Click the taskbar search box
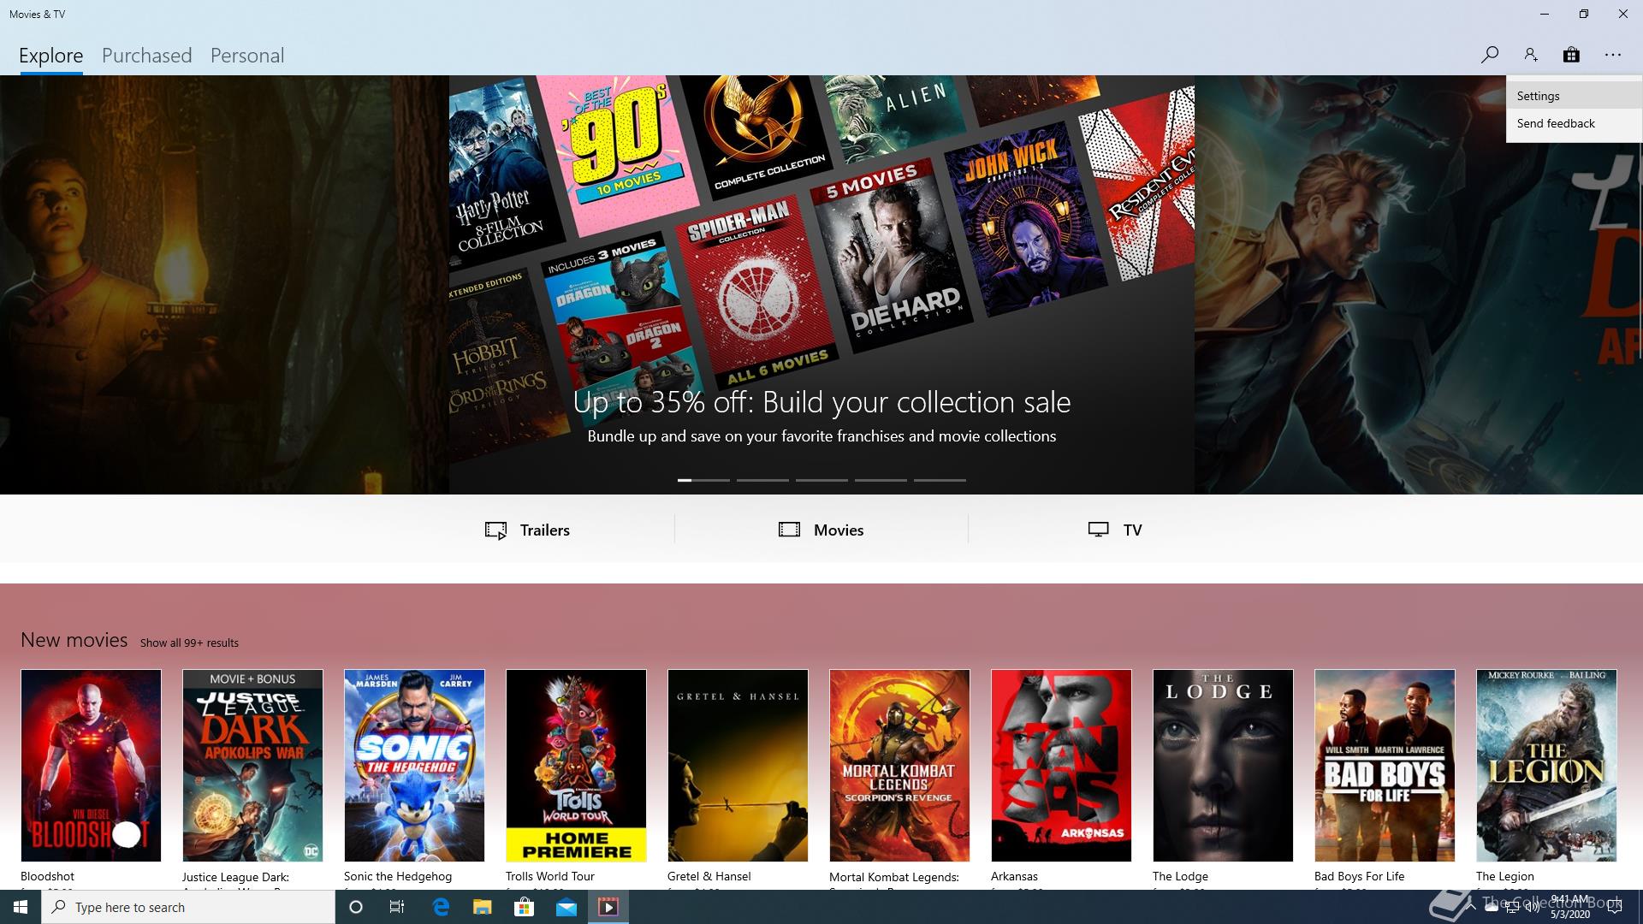Image resolution: width=1643 pixels, height=924 pixels. [188, 907]
